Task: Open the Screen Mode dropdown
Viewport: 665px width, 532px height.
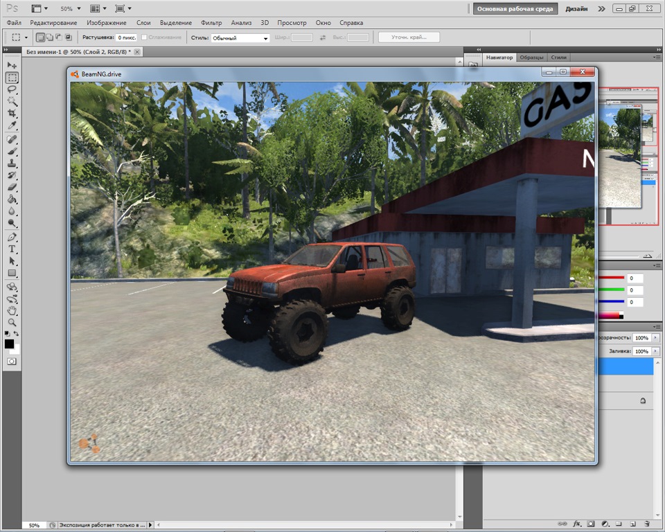Action: 123,8
